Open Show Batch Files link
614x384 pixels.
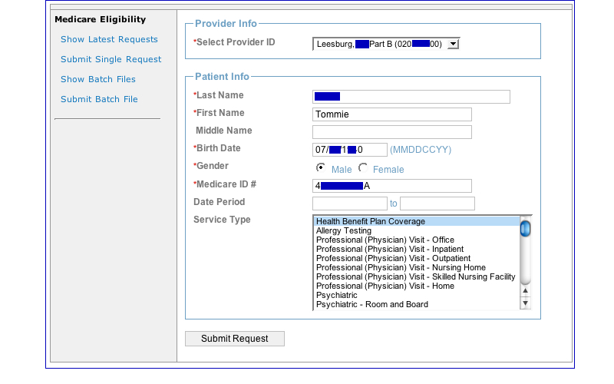pyautogui.click(x=98, y=79)
